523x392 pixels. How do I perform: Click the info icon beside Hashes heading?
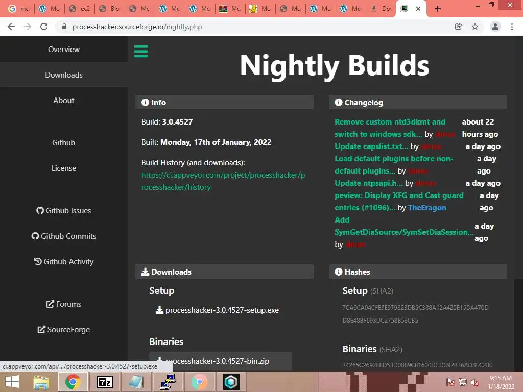[x=339, y=272]
